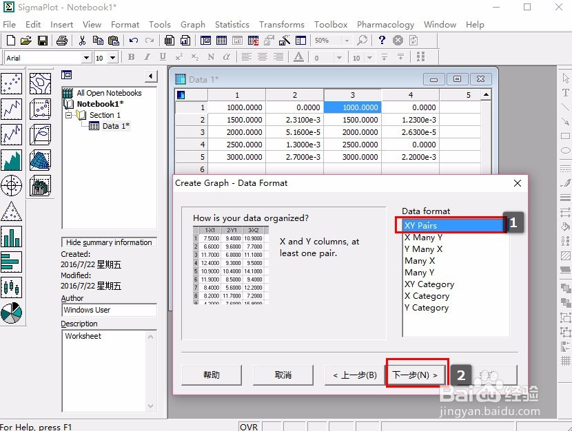This screenshot has height=431, width=572.
Task: Collapse the notebook manager panel arrow
Action: (x=151, y=76)
